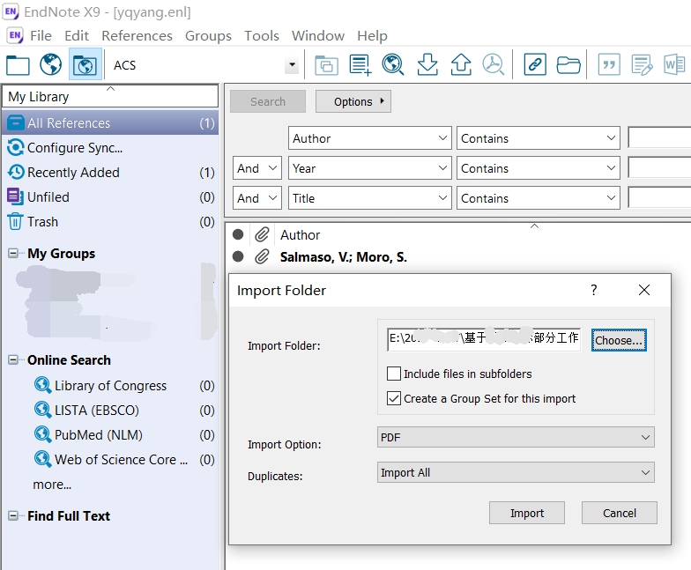Image resolution: width=691 pixels, height=570 pixels.
Task: Click the Recently Added clock icon
Action: click(16, 173)
